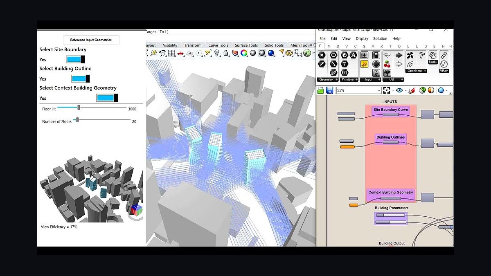Switch to the Surface Tools tab in Rhino
491x276 pixels.
(x=246, y=45)
